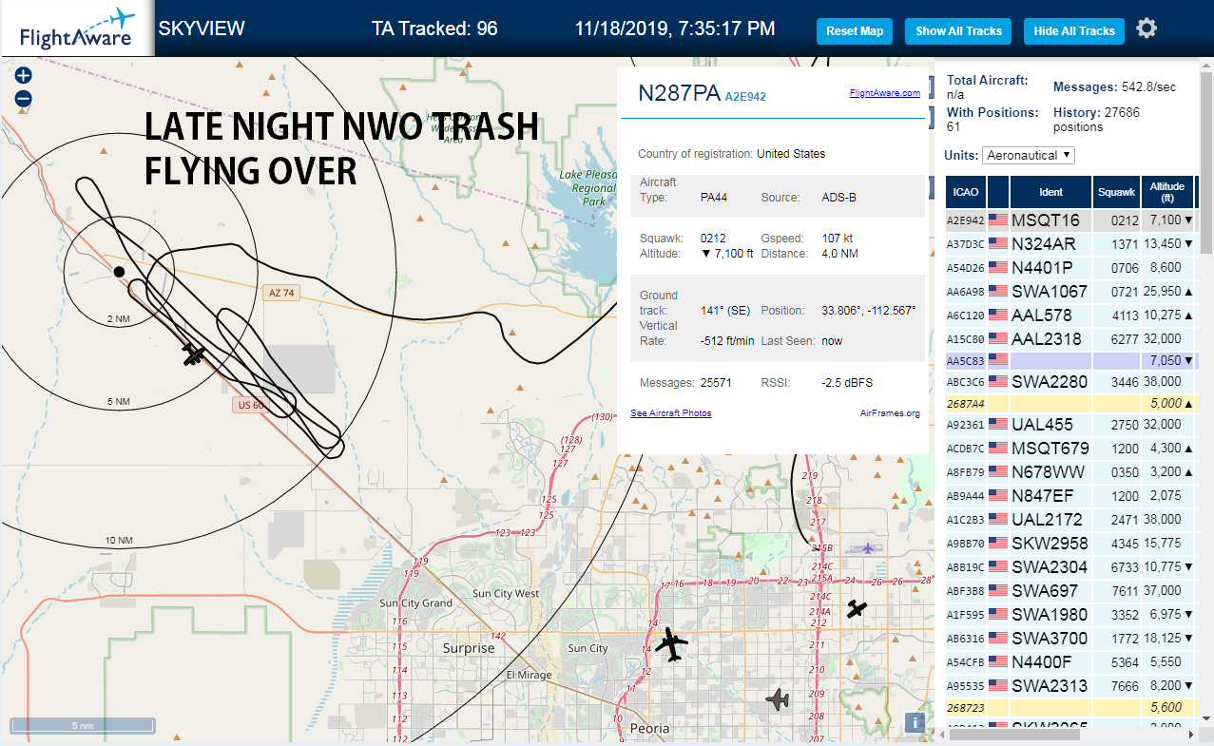Click the MSQT16 ident in the table
The height and width of the screenshot is (746, 1214).
(x=1046, y=220)
